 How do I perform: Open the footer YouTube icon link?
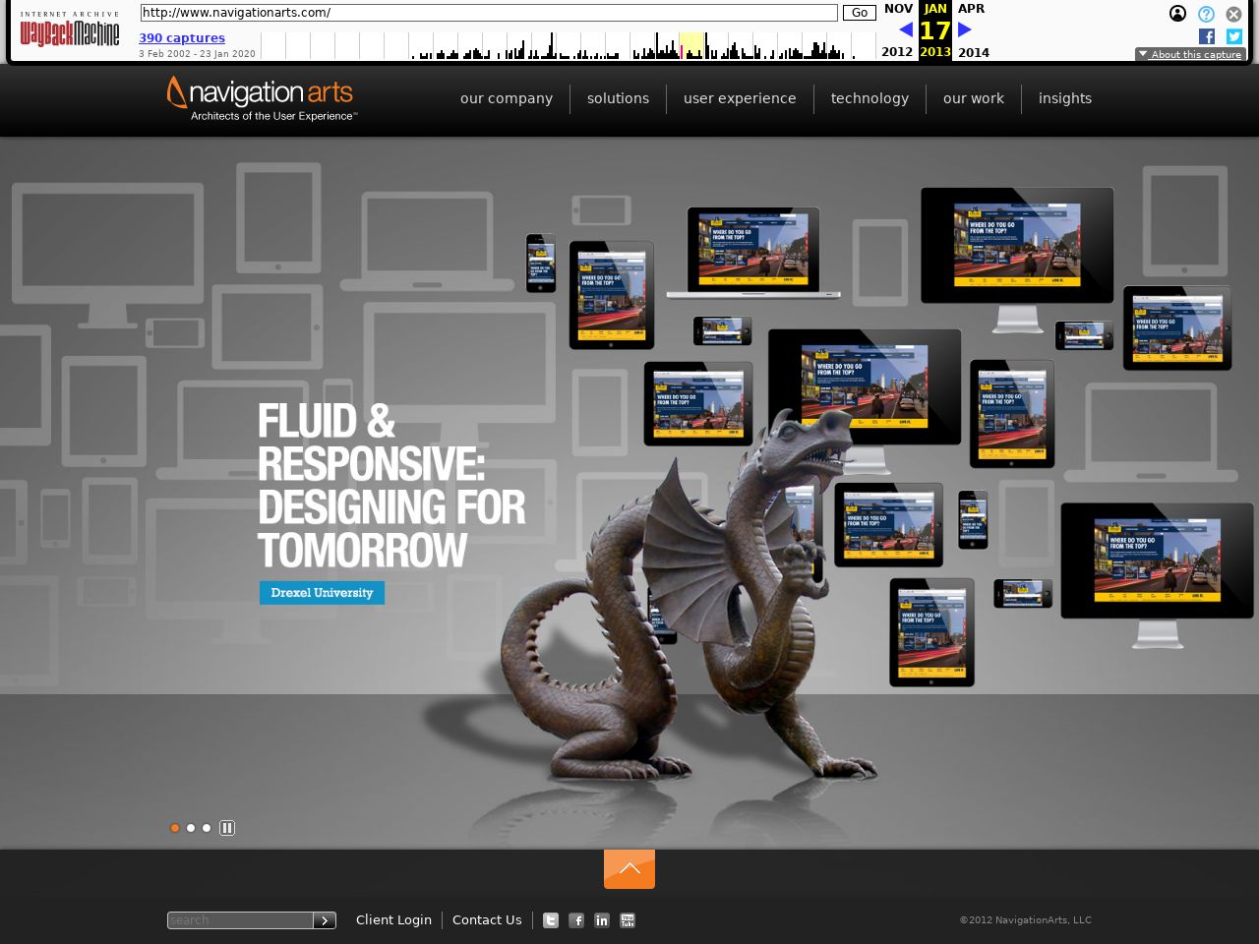[x=628, y=920]
